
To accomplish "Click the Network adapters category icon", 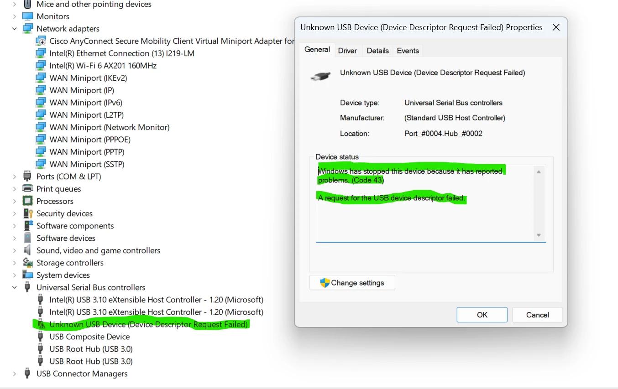I will (x=27, y=29).
